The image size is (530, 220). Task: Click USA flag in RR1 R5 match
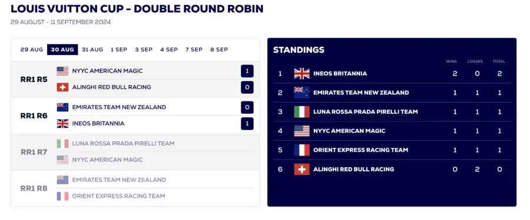[62, 71]
